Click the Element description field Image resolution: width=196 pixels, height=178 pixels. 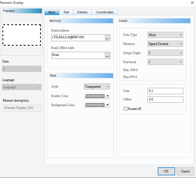coord(22,108)
